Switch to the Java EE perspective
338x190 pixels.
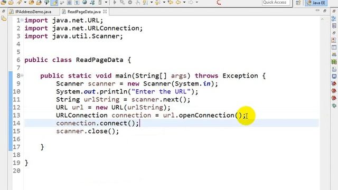[316, 3]
